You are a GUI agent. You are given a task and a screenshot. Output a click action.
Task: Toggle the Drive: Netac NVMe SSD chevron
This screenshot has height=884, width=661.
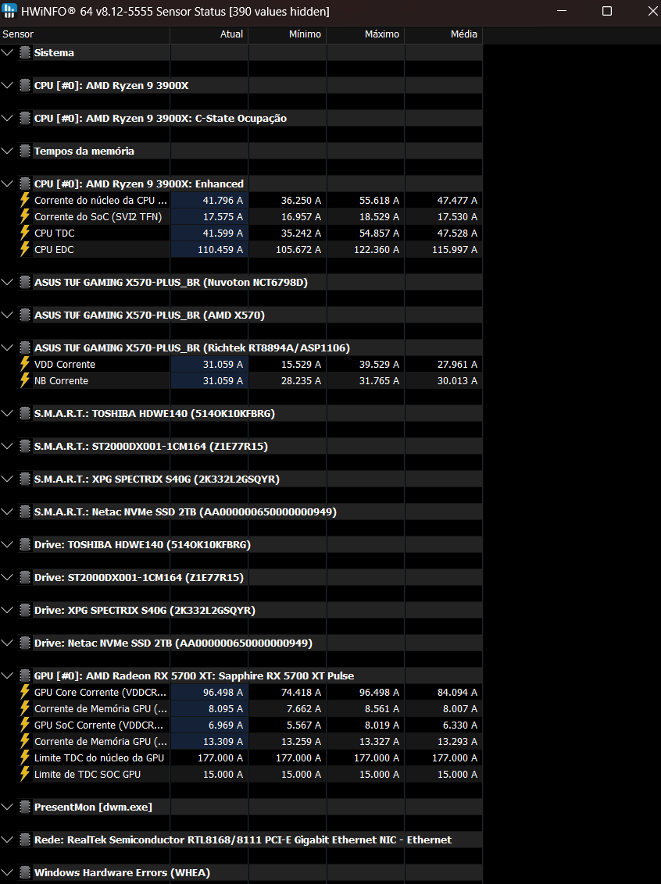(x=7, y=643)
